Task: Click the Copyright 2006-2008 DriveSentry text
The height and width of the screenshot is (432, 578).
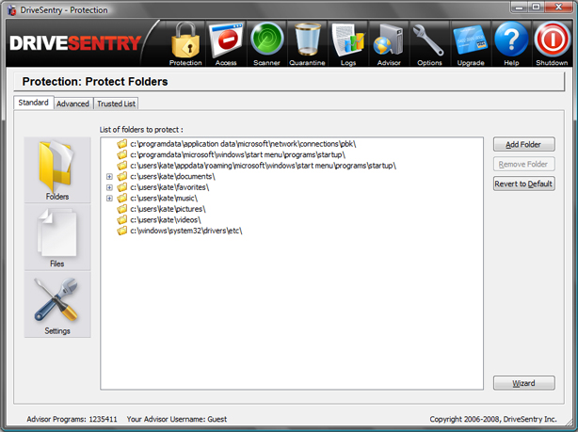Action: (493, 419)
